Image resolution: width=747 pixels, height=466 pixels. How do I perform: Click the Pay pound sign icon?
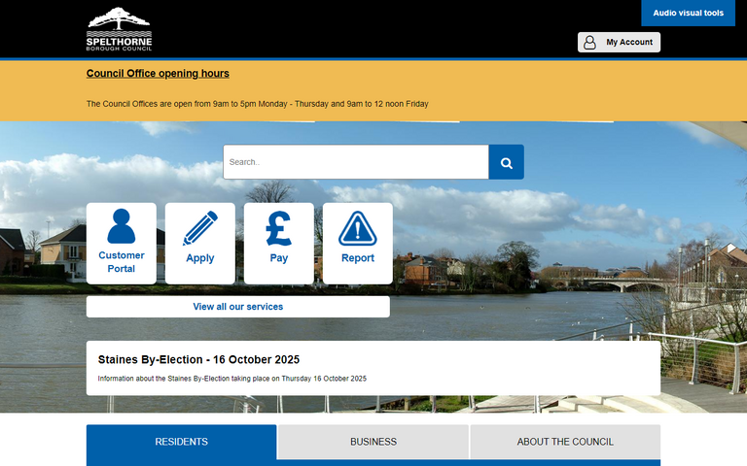coord(279,228)
